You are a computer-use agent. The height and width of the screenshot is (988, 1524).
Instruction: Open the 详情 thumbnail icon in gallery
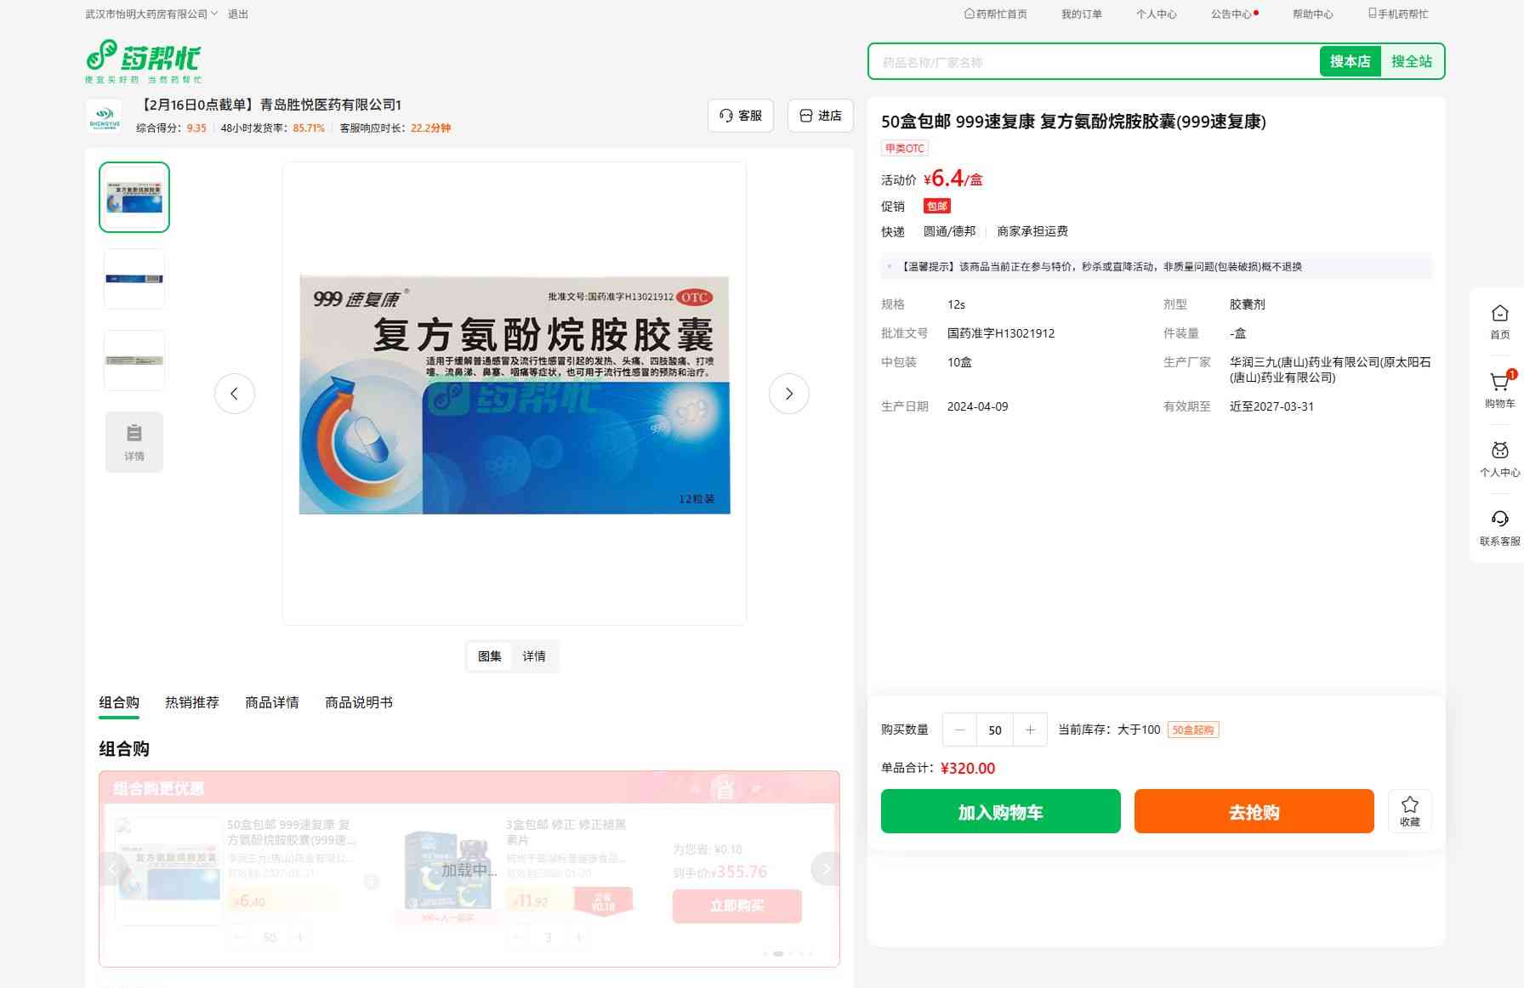(x=134, y=442)
